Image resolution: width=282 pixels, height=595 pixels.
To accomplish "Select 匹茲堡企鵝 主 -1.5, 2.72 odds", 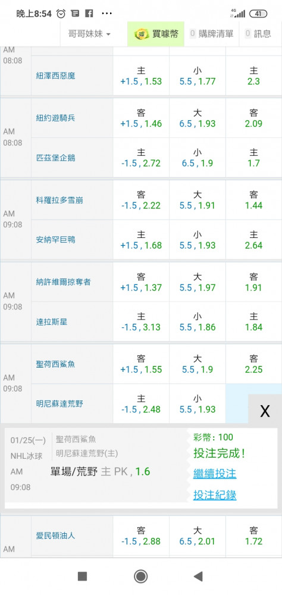I will pos(141,158).
